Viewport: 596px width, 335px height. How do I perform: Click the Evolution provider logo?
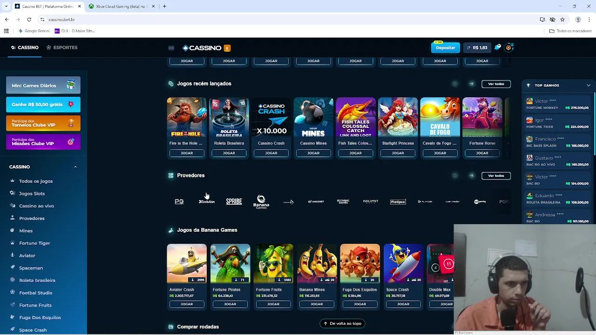pyautogui.click(x=207, y=201)
